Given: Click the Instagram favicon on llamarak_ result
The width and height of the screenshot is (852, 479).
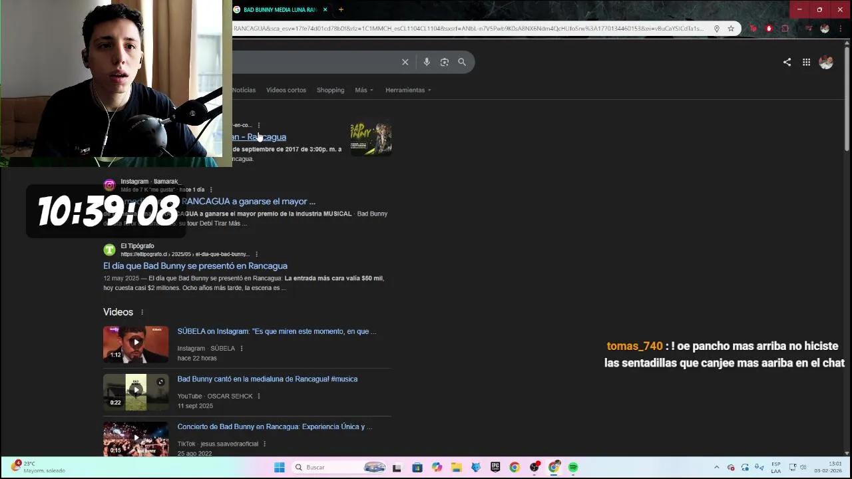Looking at the screenshot, I should pyautogui.click(x=109, y=185).
